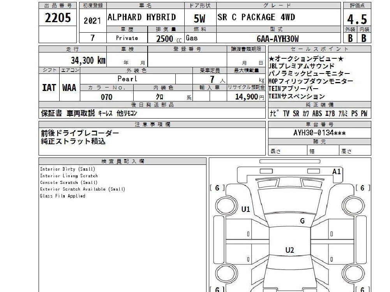Select model code 6AA-AYH30W

coord(278,39)
